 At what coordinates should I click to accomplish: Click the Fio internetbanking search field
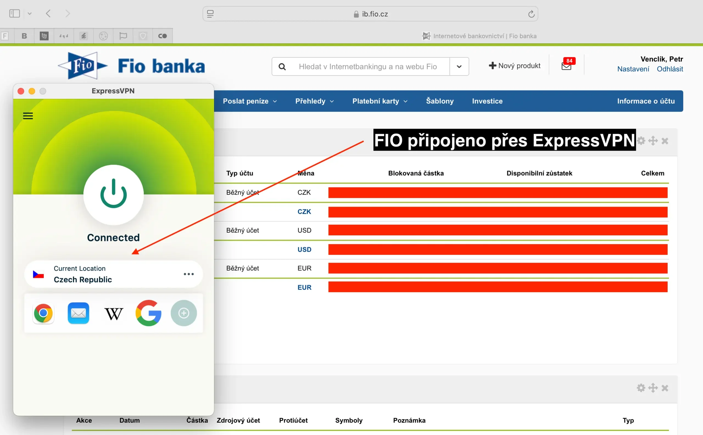[368, 67]
